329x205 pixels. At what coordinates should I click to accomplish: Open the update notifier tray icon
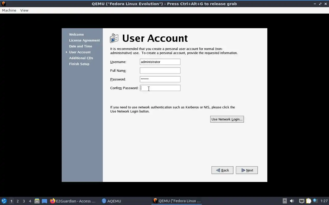(x=315, y=201)
